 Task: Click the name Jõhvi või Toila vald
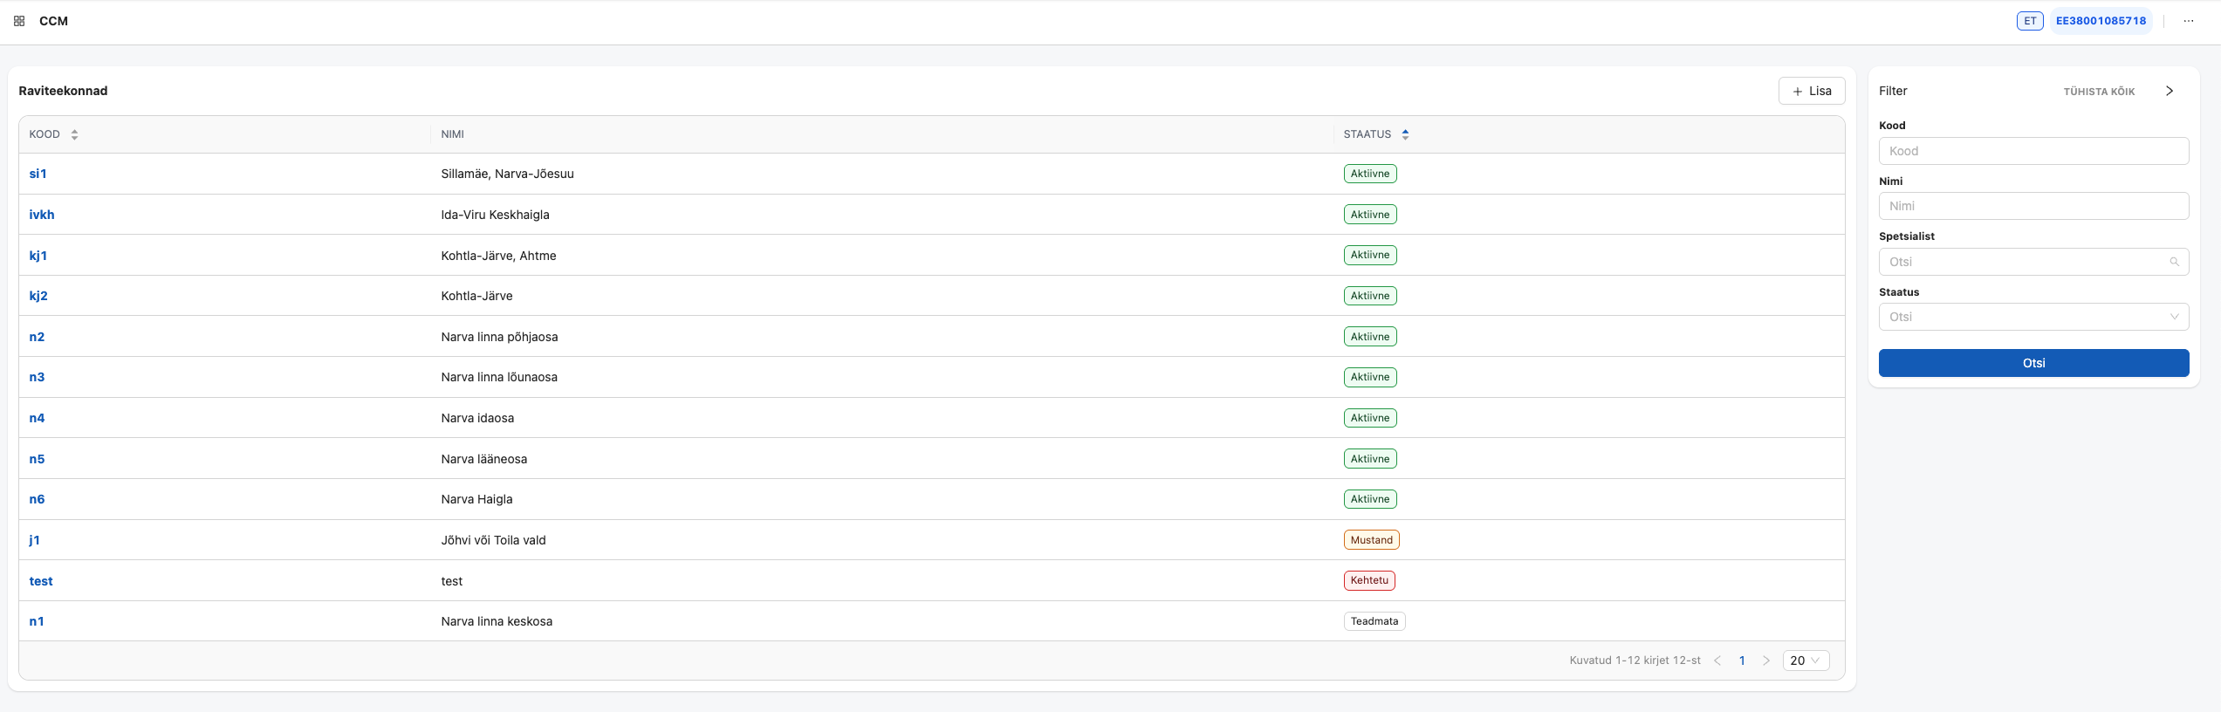tap(493, 540)
